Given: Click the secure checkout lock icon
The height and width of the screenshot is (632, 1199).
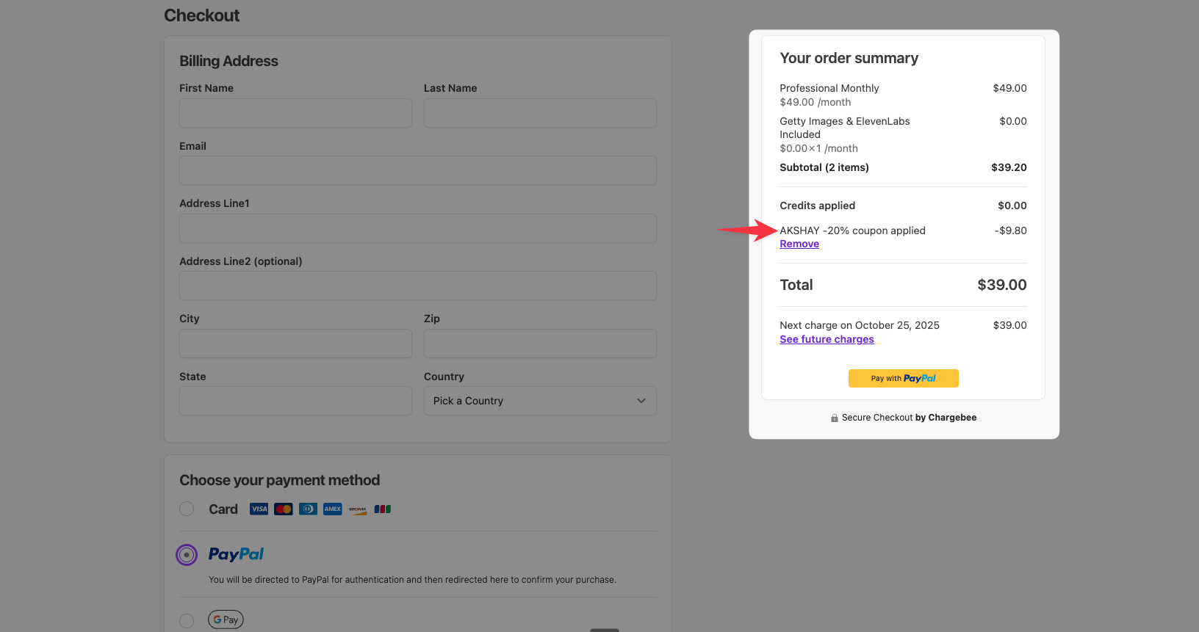Looking at the screenshot, I should pyautogui.click(x=835, y=418).
